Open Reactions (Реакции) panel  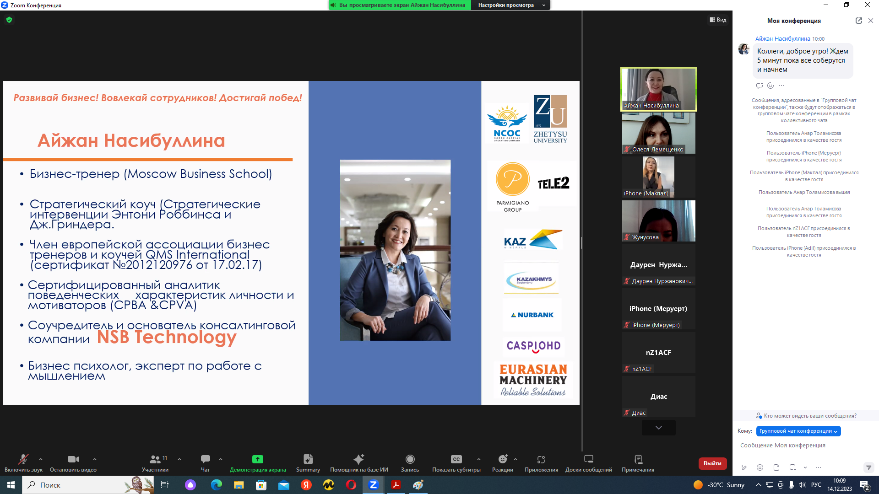(502, 462)
